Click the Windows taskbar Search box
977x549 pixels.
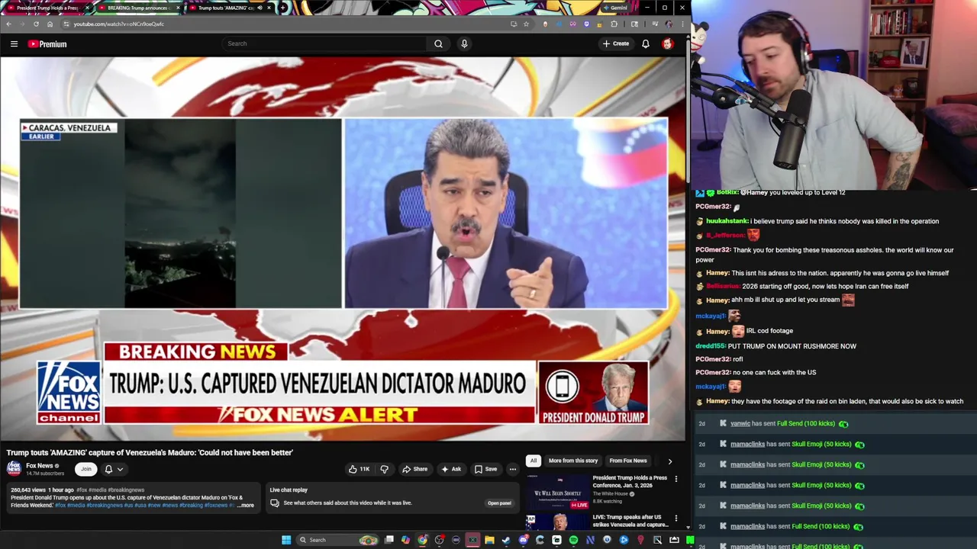(336, 540)
